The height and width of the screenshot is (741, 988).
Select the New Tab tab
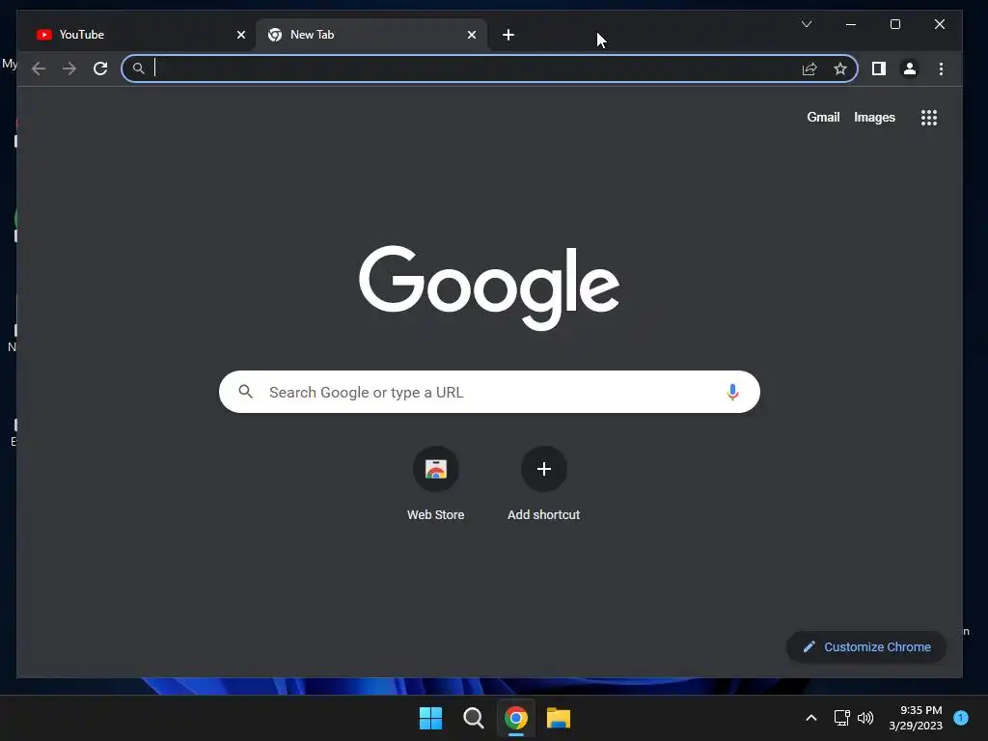pyautogui.click(x=370, y=35)
